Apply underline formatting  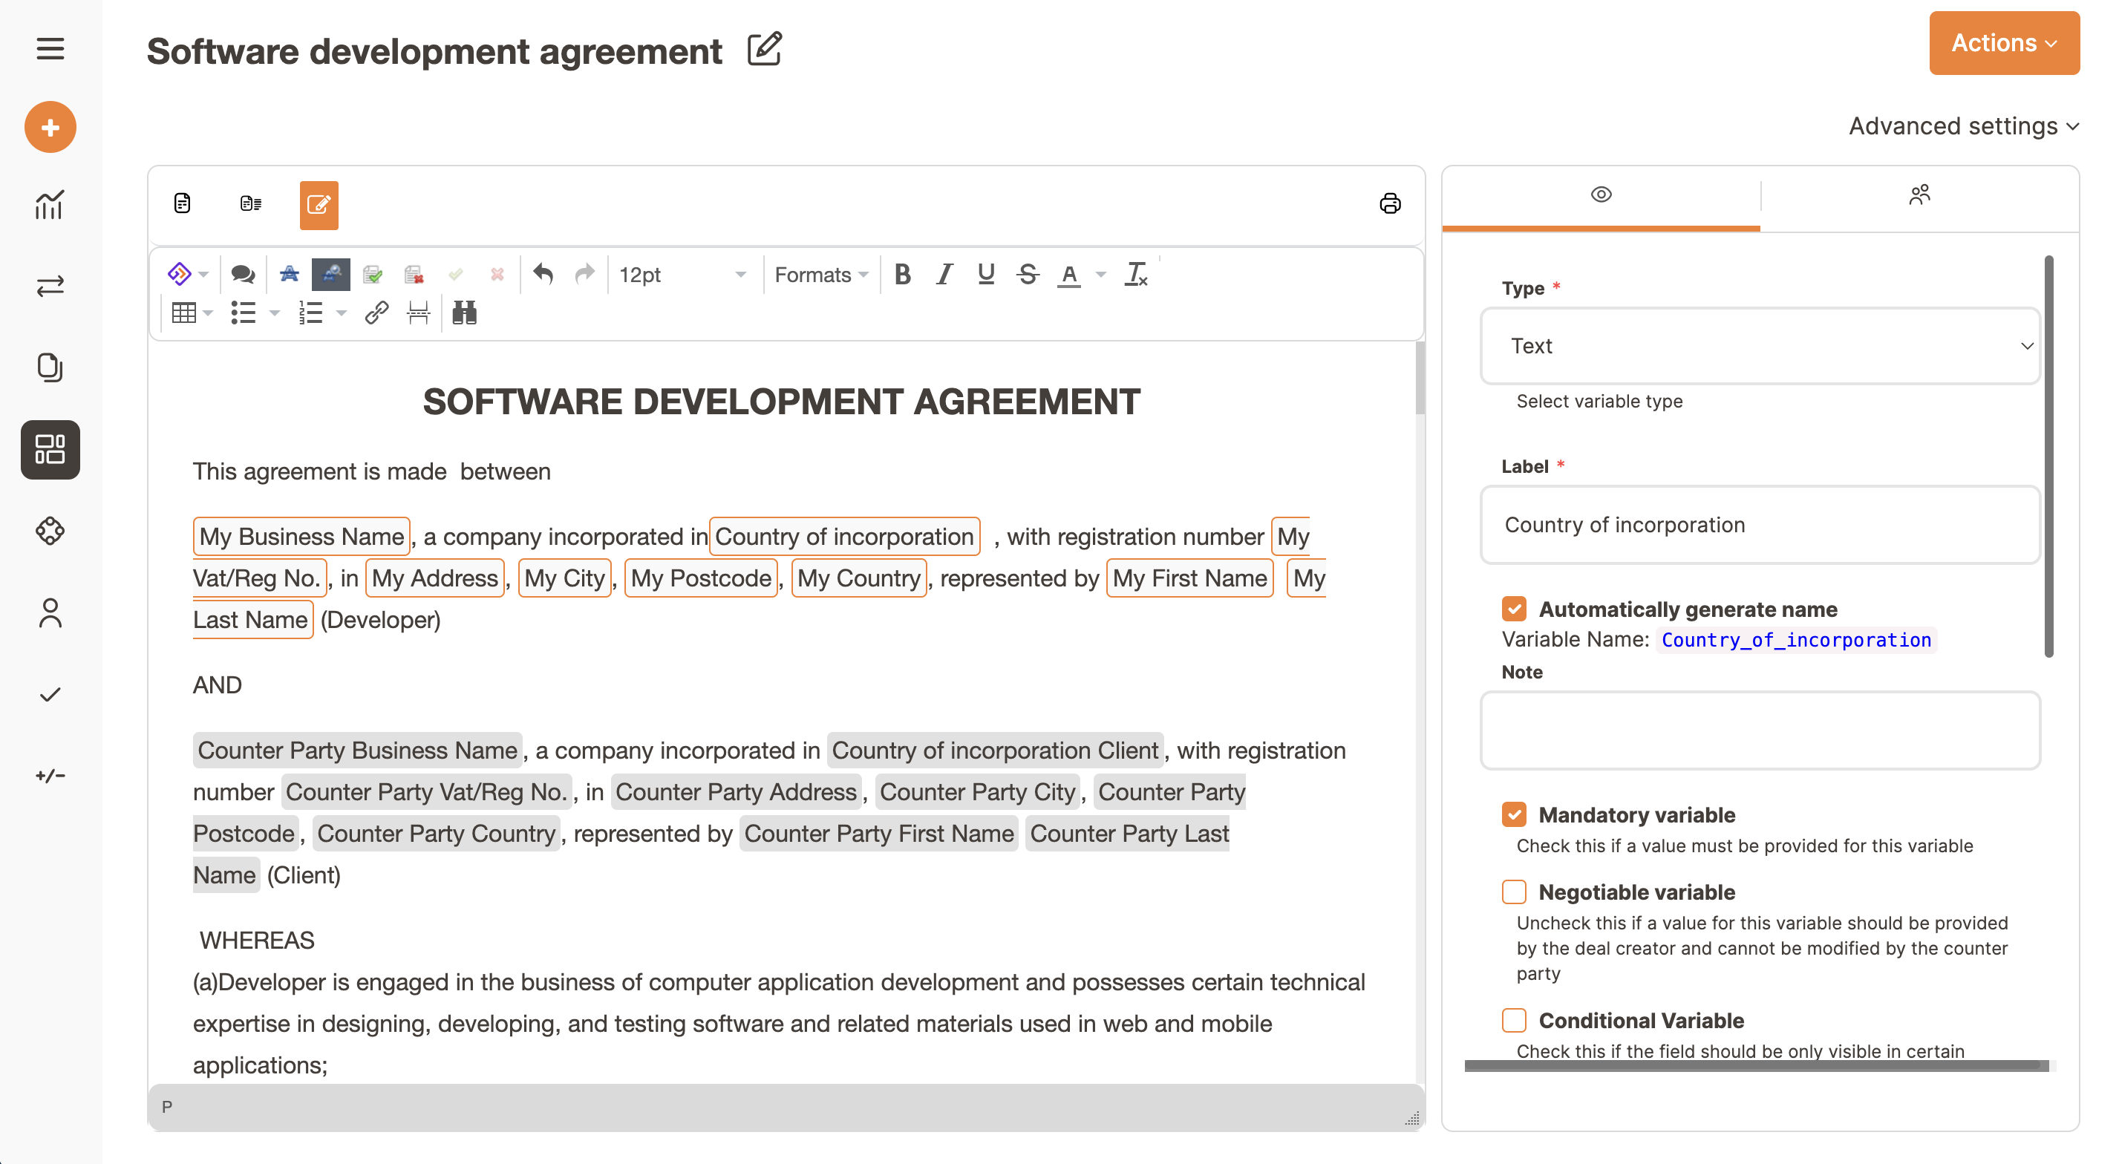click(x=986, y=274)
